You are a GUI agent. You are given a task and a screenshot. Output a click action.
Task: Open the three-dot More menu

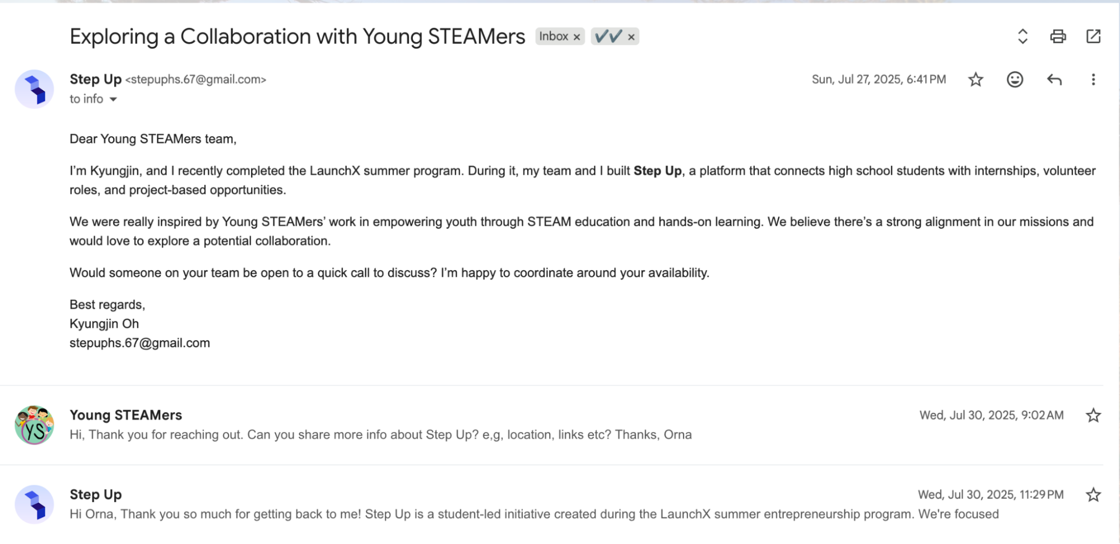[1093, 80]
